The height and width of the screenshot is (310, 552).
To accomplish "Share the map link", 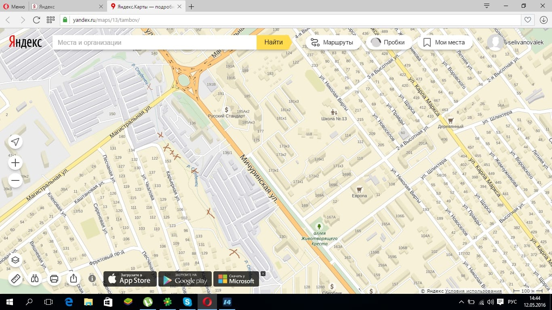I will coord(74,279).
